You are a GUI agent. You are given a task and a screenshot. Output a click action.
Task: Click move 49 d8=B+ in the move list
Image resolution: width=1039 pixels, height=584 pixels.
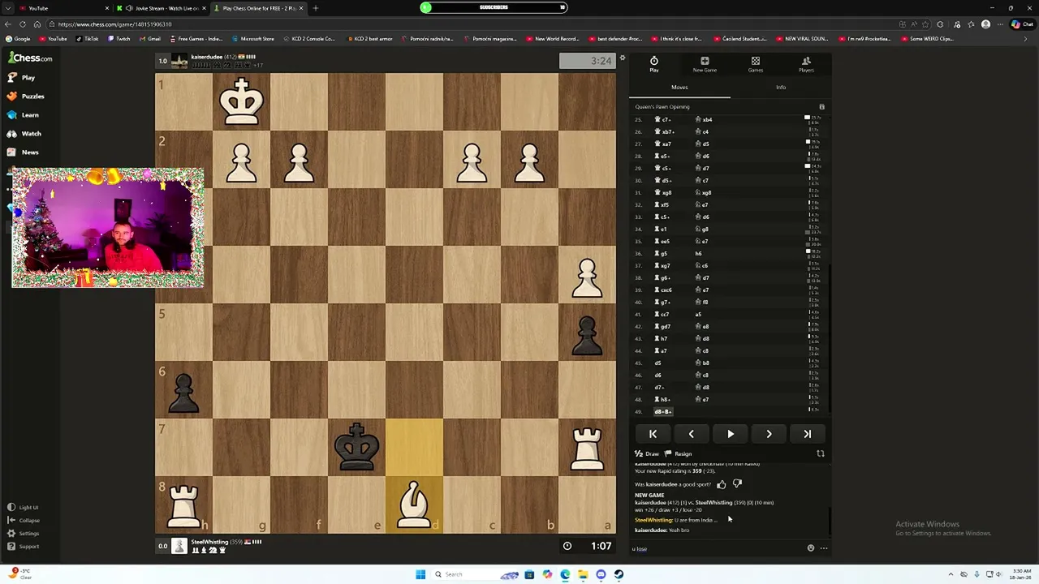663,412
